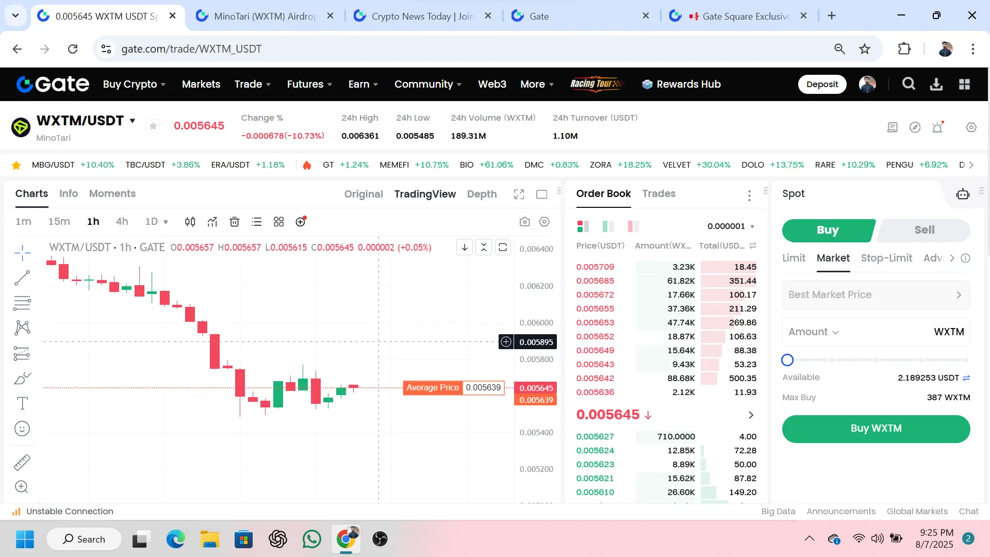Expand chart to fullscreen

tap(519, 194)
